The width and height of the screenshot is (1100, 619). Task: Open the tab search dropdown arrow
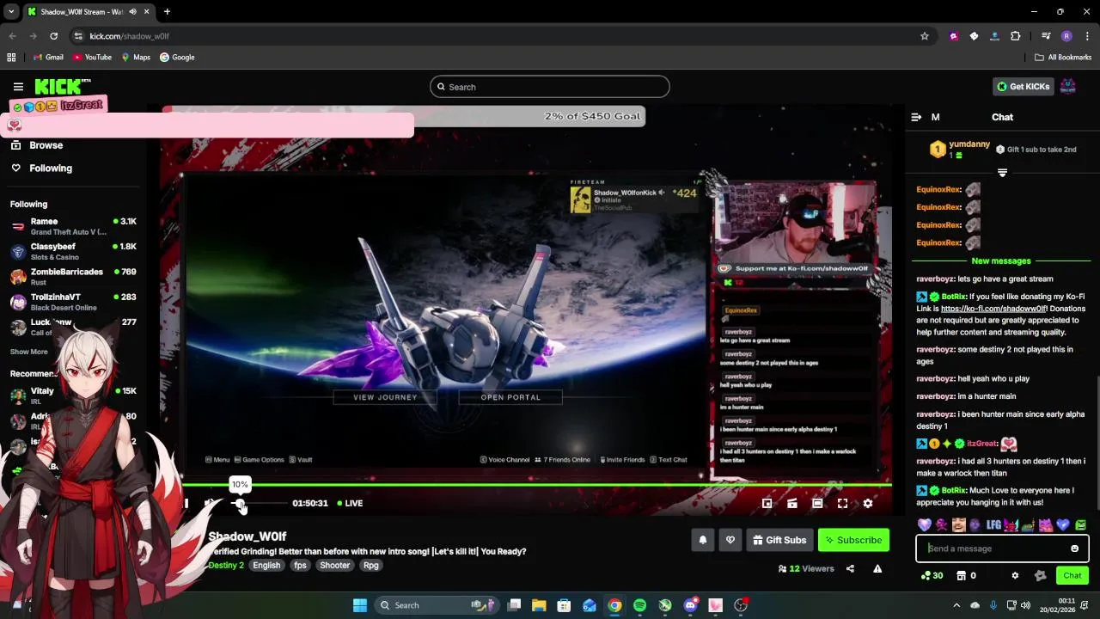[11, 12]
